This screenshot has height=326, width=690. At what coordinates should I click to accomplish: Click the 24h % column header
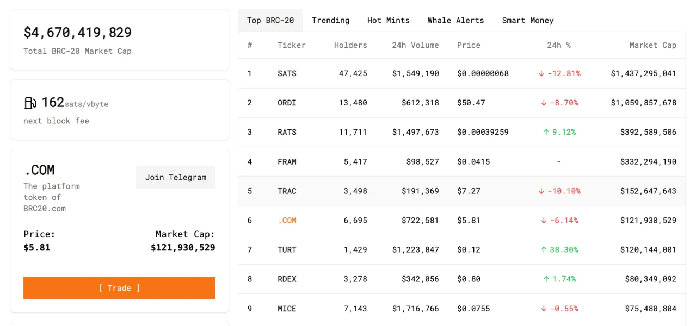click(x=559, y=45)
